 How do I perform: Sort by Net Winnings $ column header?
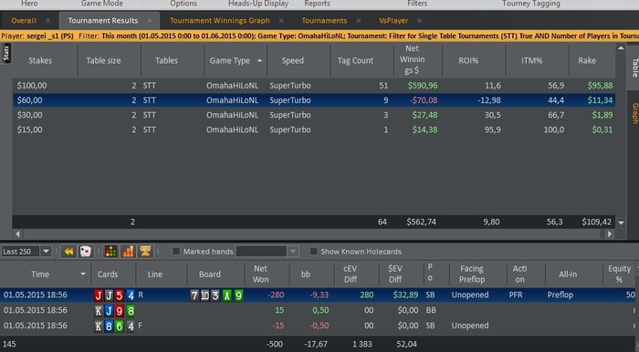tap(412, 59)
